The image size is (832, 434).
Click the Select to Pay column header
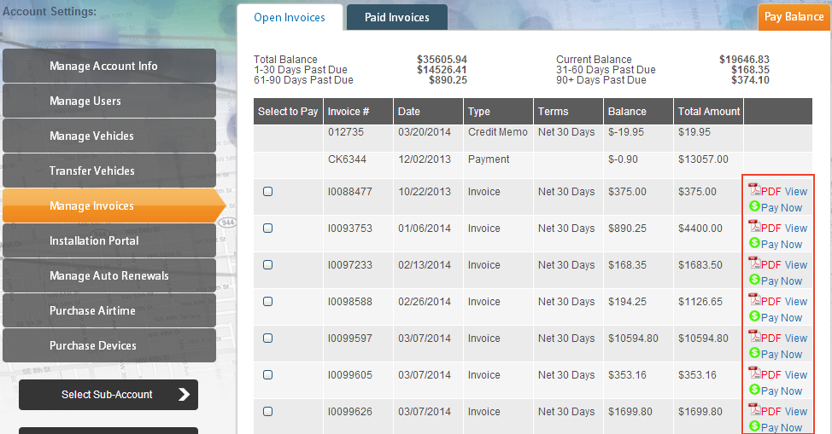tap(288, 112)
